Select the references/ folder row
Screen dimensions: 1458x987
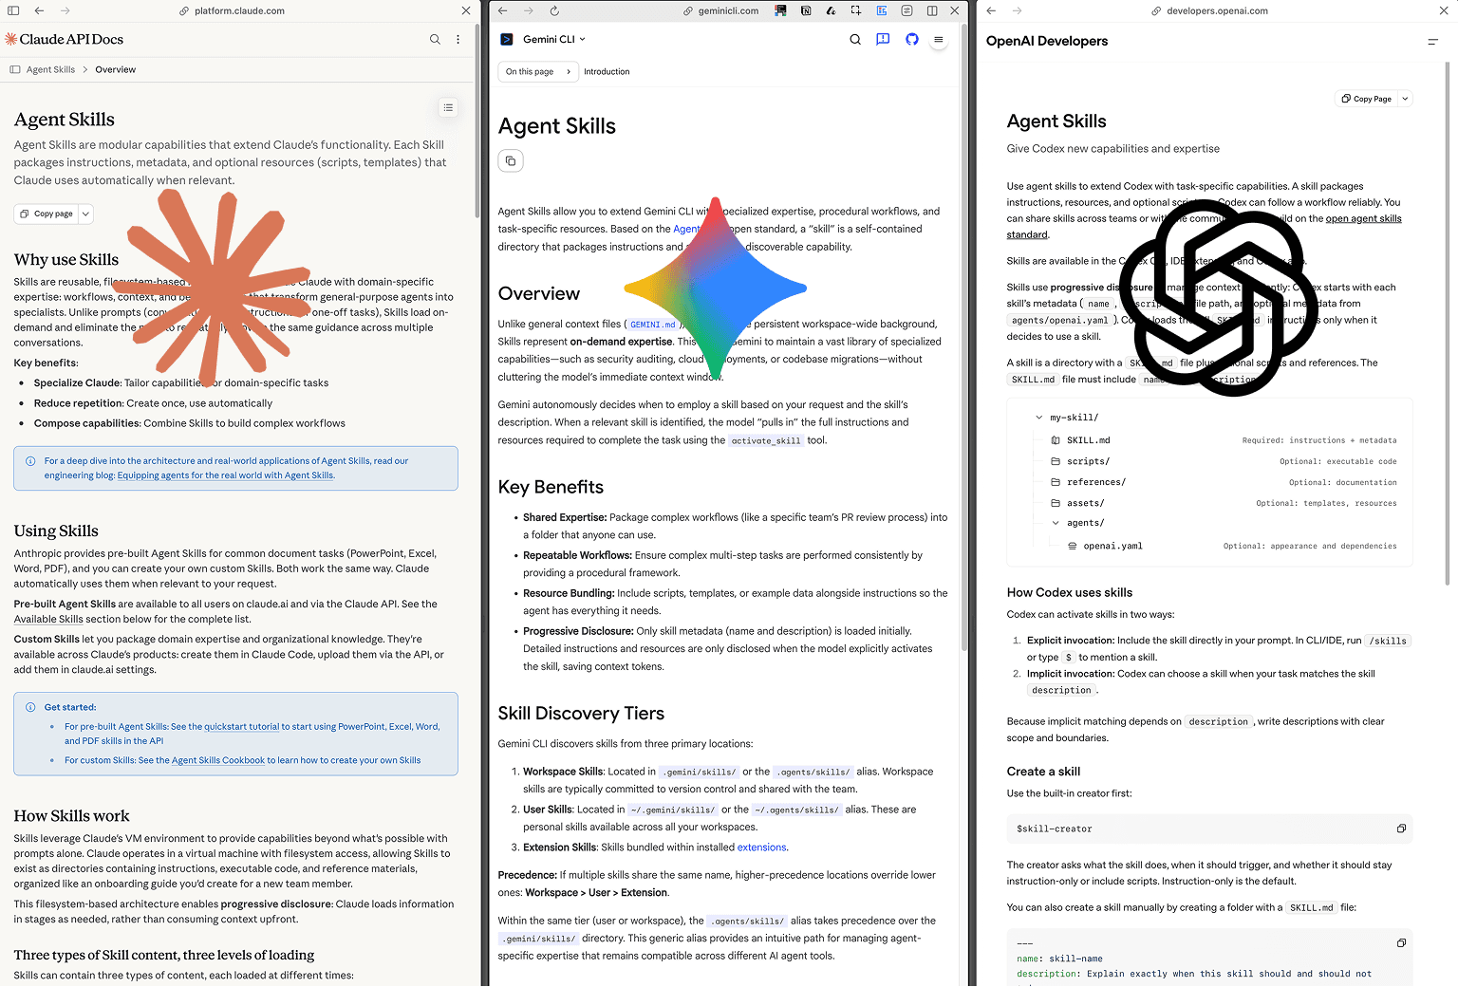[1223, 482]
